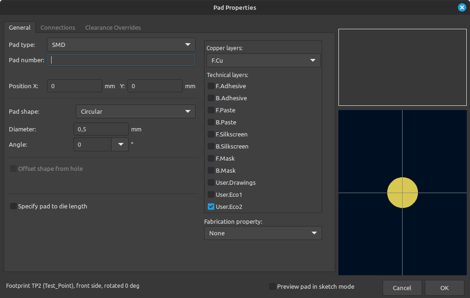Uncheck the User.Eco2 layer
The image size is (470, 298).
coord(211,207)
